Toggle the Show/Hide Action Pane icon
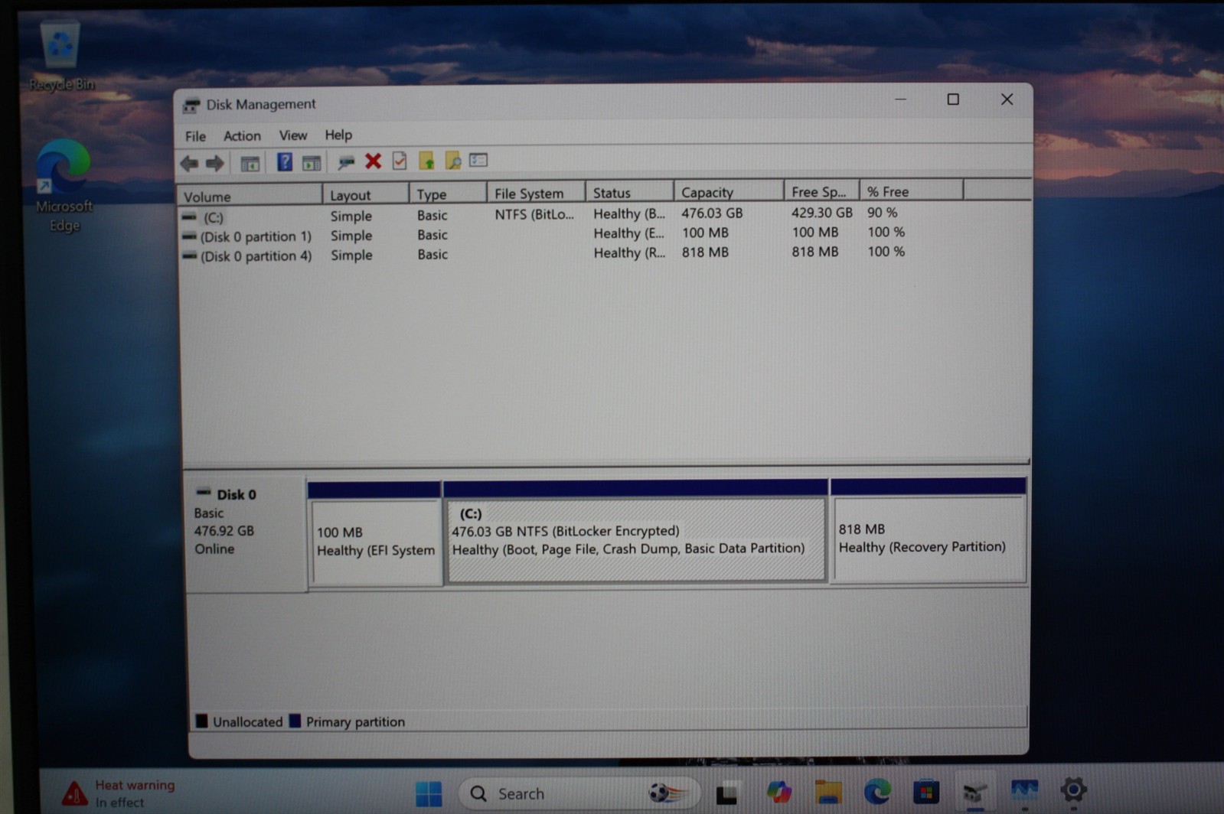This screenshot has height=814, width=1224. point(311,162)
